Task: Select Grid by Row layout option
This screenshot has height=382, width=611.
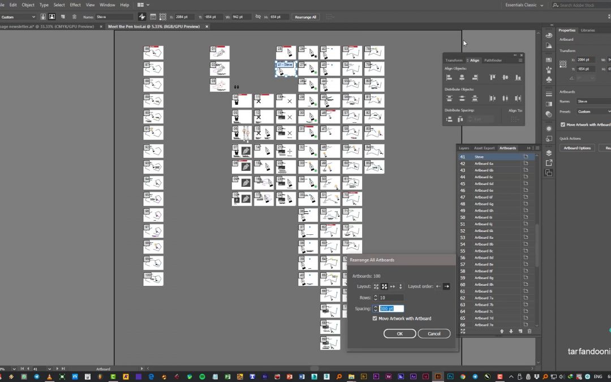Action: click(x=376, y=286)
